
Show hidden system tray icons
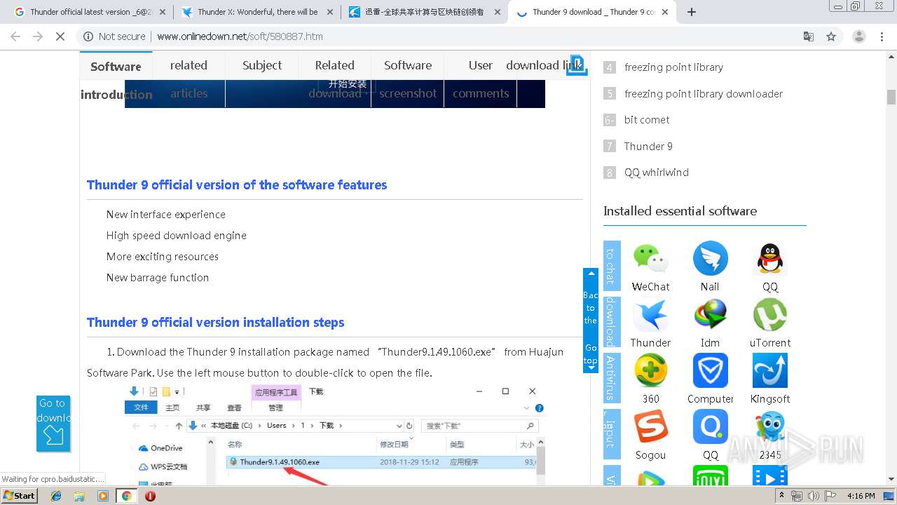point(782,496)
